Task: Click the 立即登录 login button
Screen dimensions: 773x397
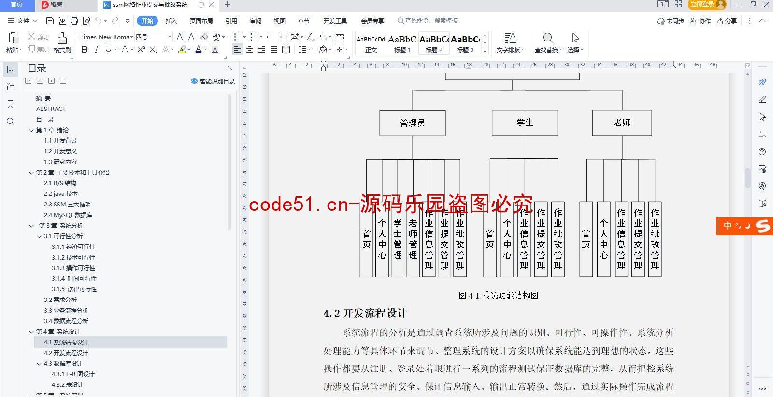Action: coord(707,4)
